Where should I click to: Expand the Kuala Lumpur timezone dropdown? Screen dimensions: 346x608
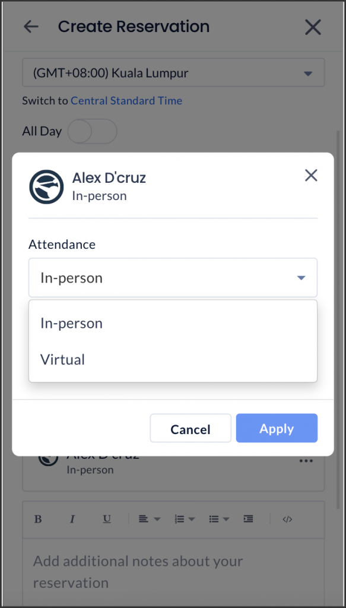[x=173, y=72]
